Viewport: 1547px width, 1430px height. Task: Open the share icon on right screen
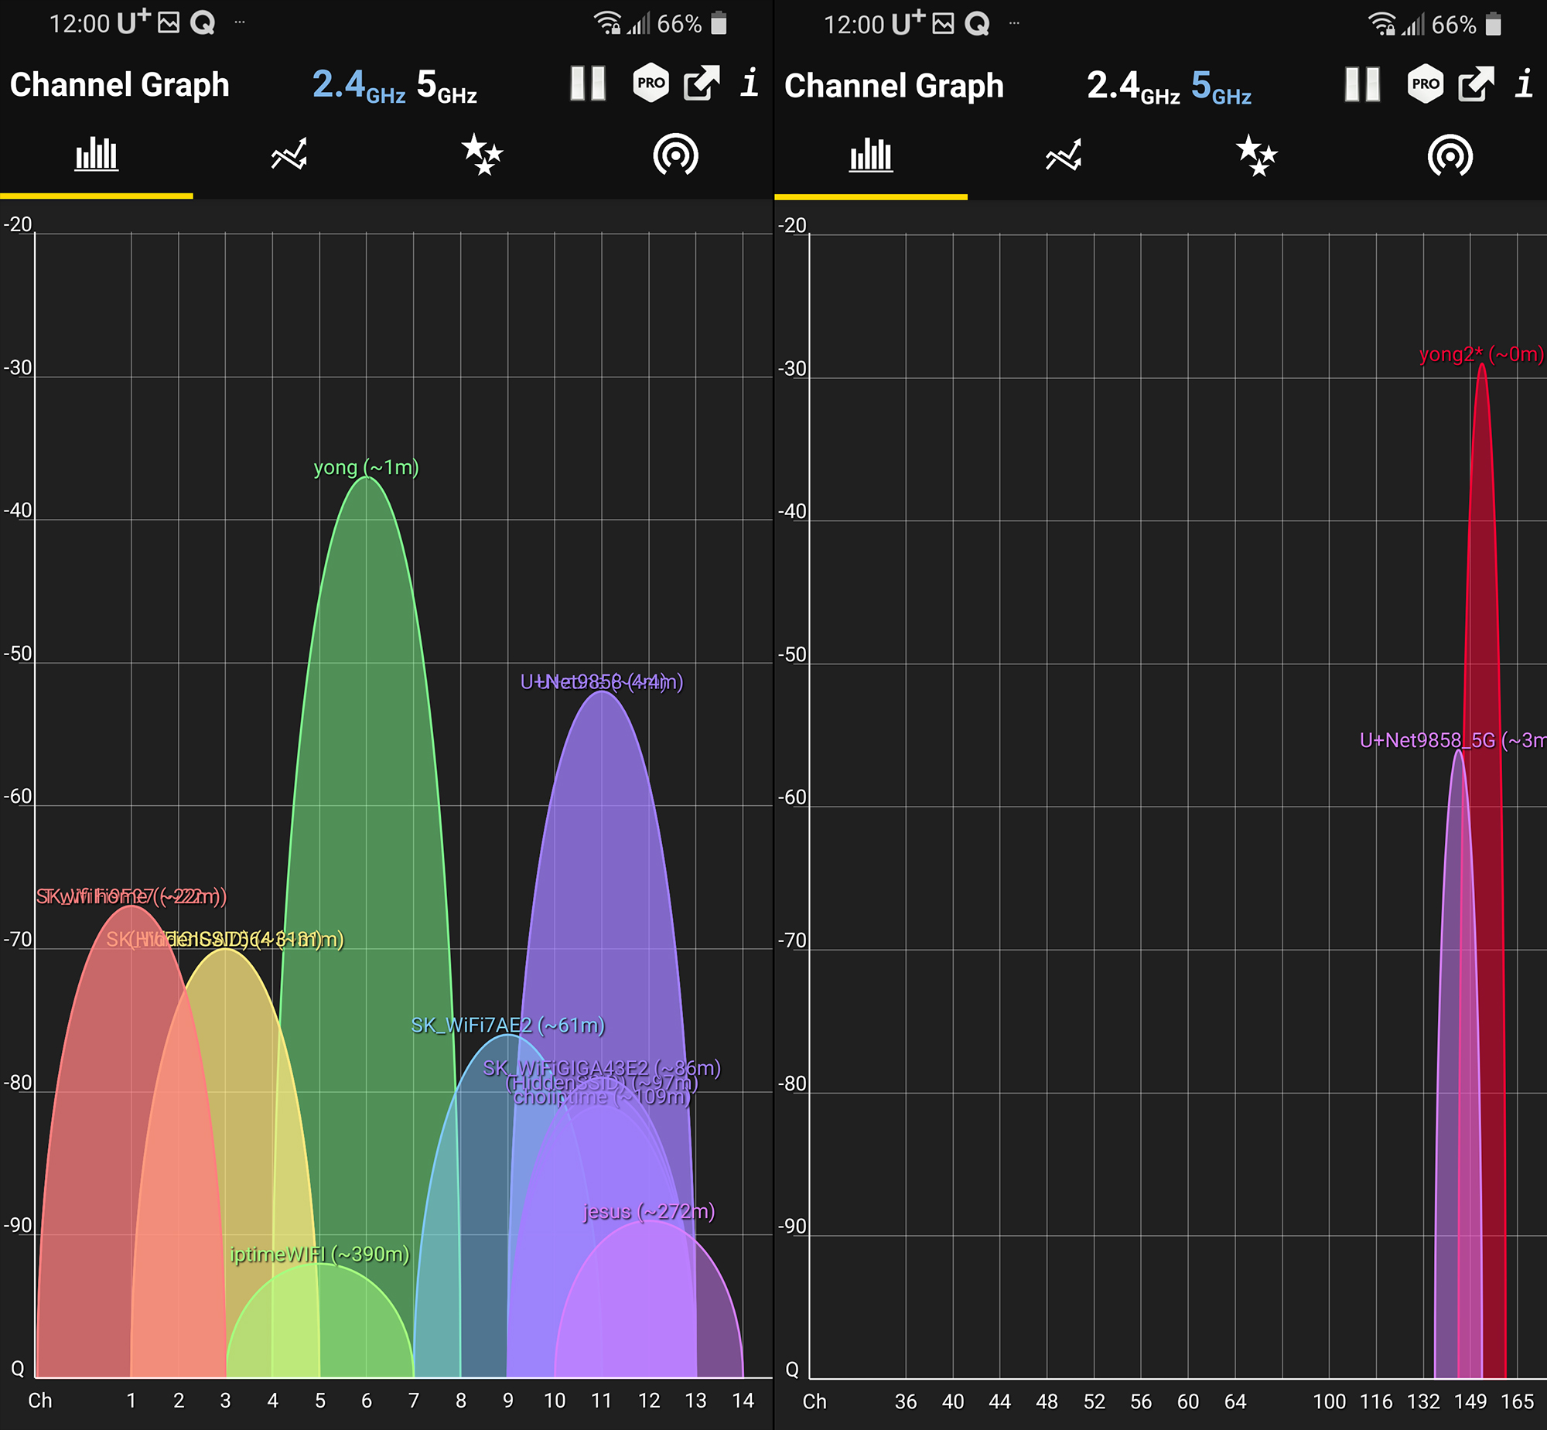click(x=1476, y=84)
